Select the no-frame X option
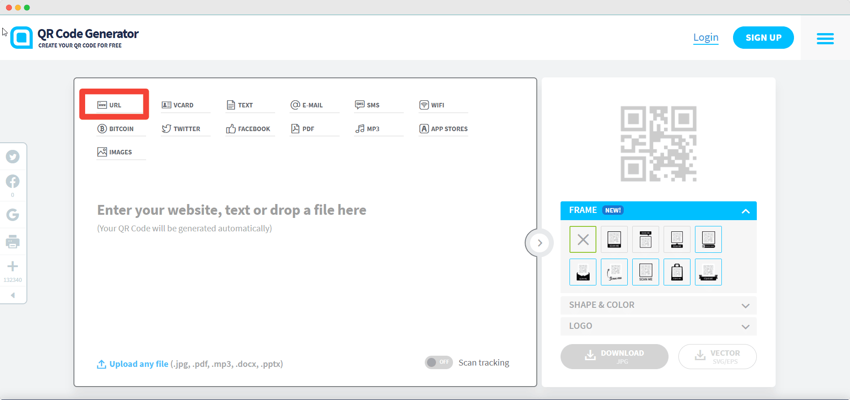850x400 pixels. coord(583,239)
